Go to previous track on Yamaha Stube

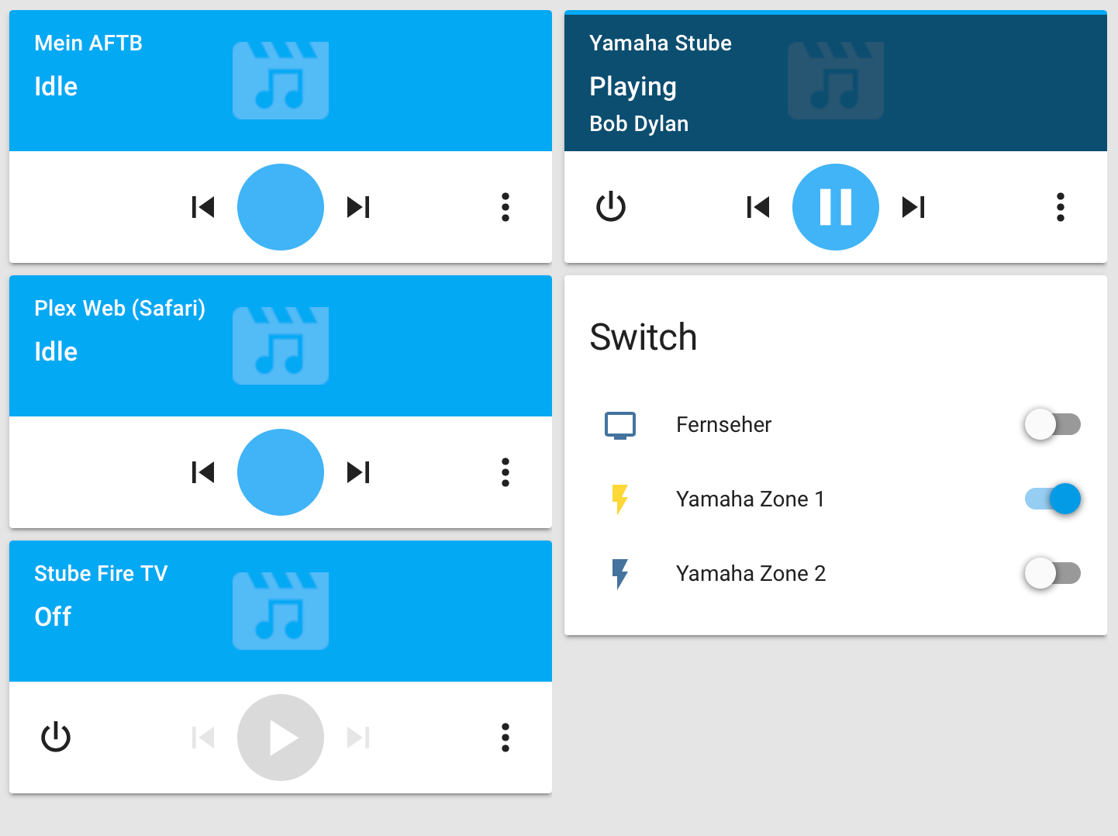pyautogui.click(x=757, y=207)
